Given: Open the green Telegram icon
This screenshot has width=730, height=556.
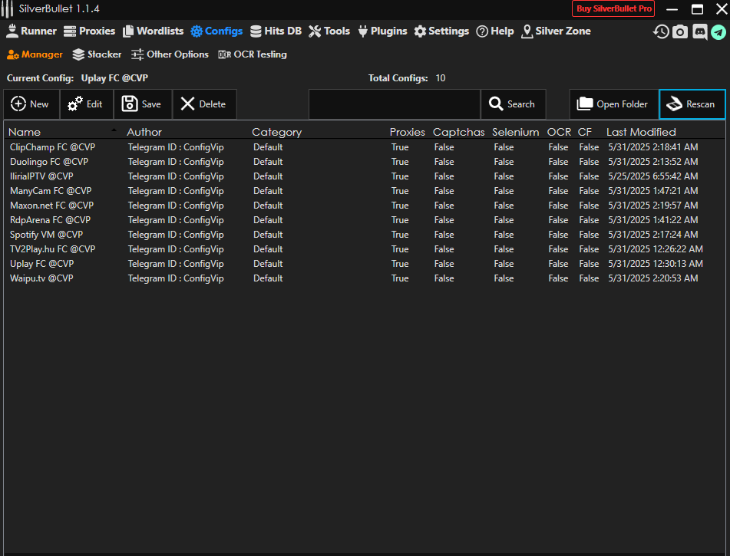Looking at the screenshot, I should pyautogui.click(x=718, y=31).
